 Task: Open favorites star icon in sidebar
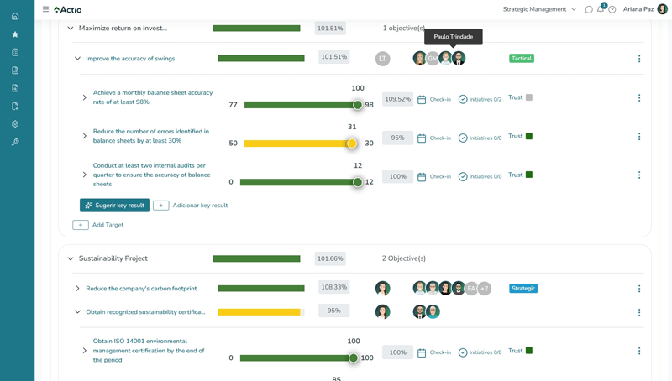15,34
